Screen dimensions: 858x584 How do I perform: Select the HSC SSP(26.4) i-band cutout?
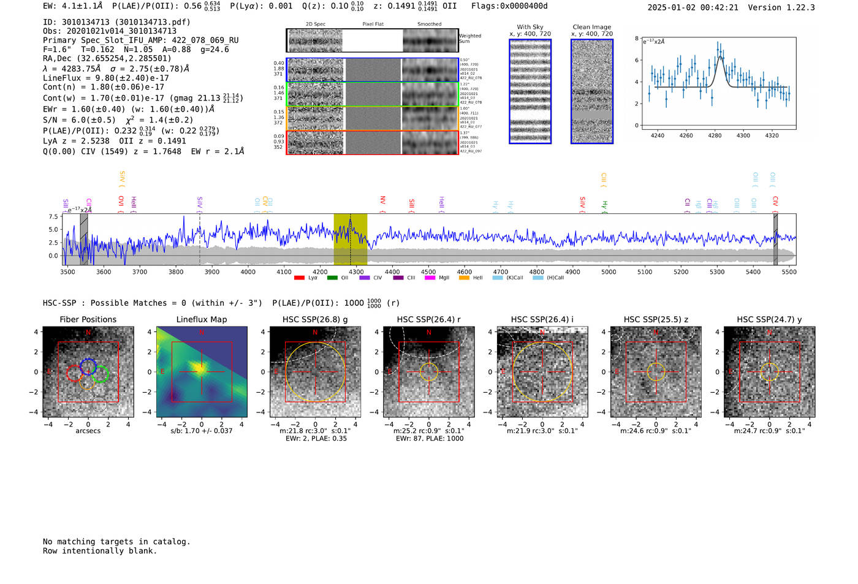pos(542,371)
